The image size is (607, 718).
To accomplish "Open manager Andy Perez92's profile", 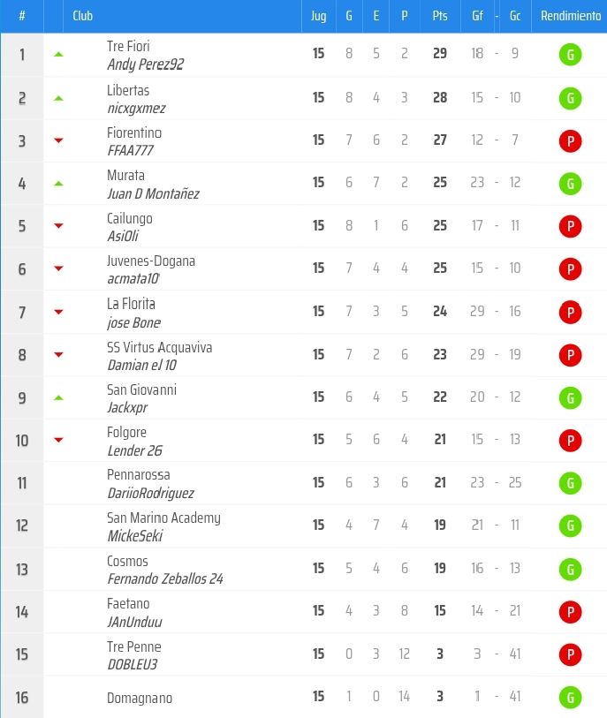I will (145, 64).
